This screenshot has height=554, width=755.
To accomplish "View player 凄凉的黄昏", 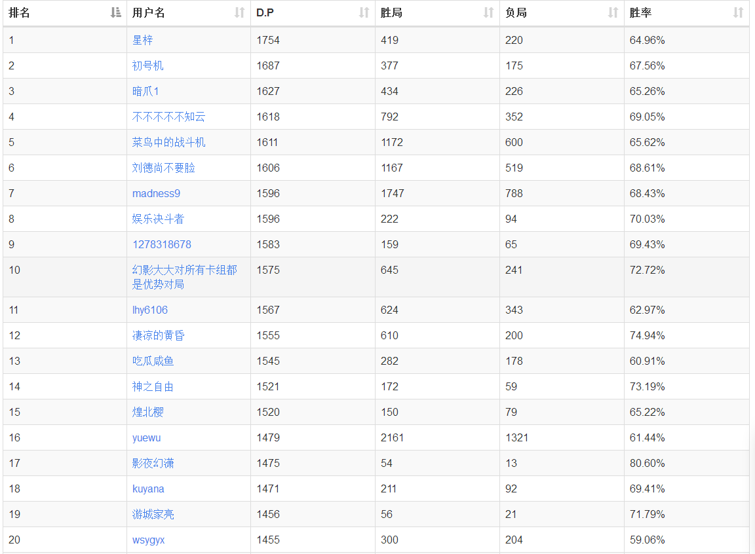I will coord(158,335).
